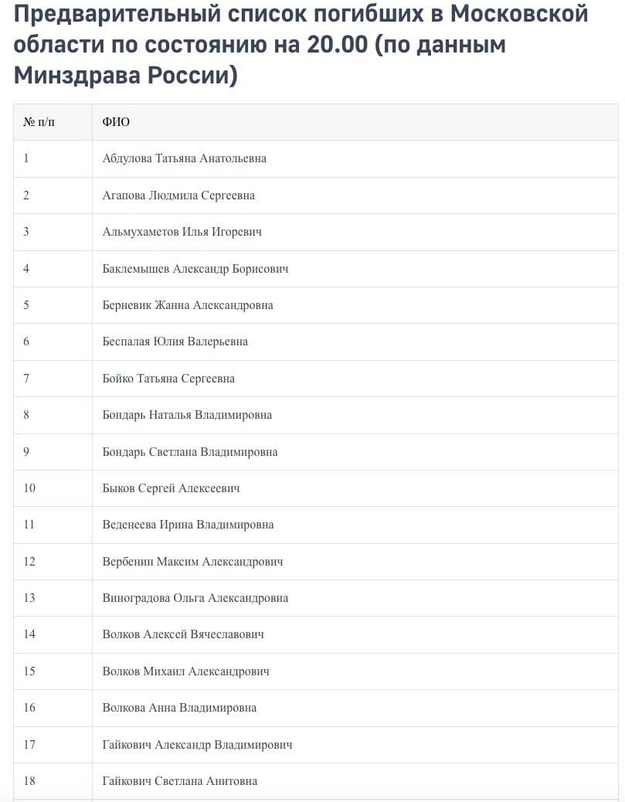Click the row with Агапова Людмила Сергеевна

pos(178,195)
